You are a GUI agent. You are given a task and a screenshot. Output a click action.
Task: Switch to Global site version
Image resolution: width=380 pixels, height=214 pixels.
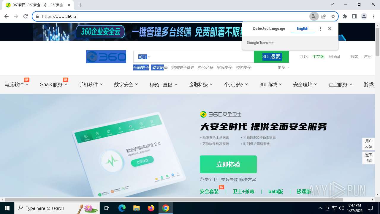pyautogui.click(x=334, y=56)
